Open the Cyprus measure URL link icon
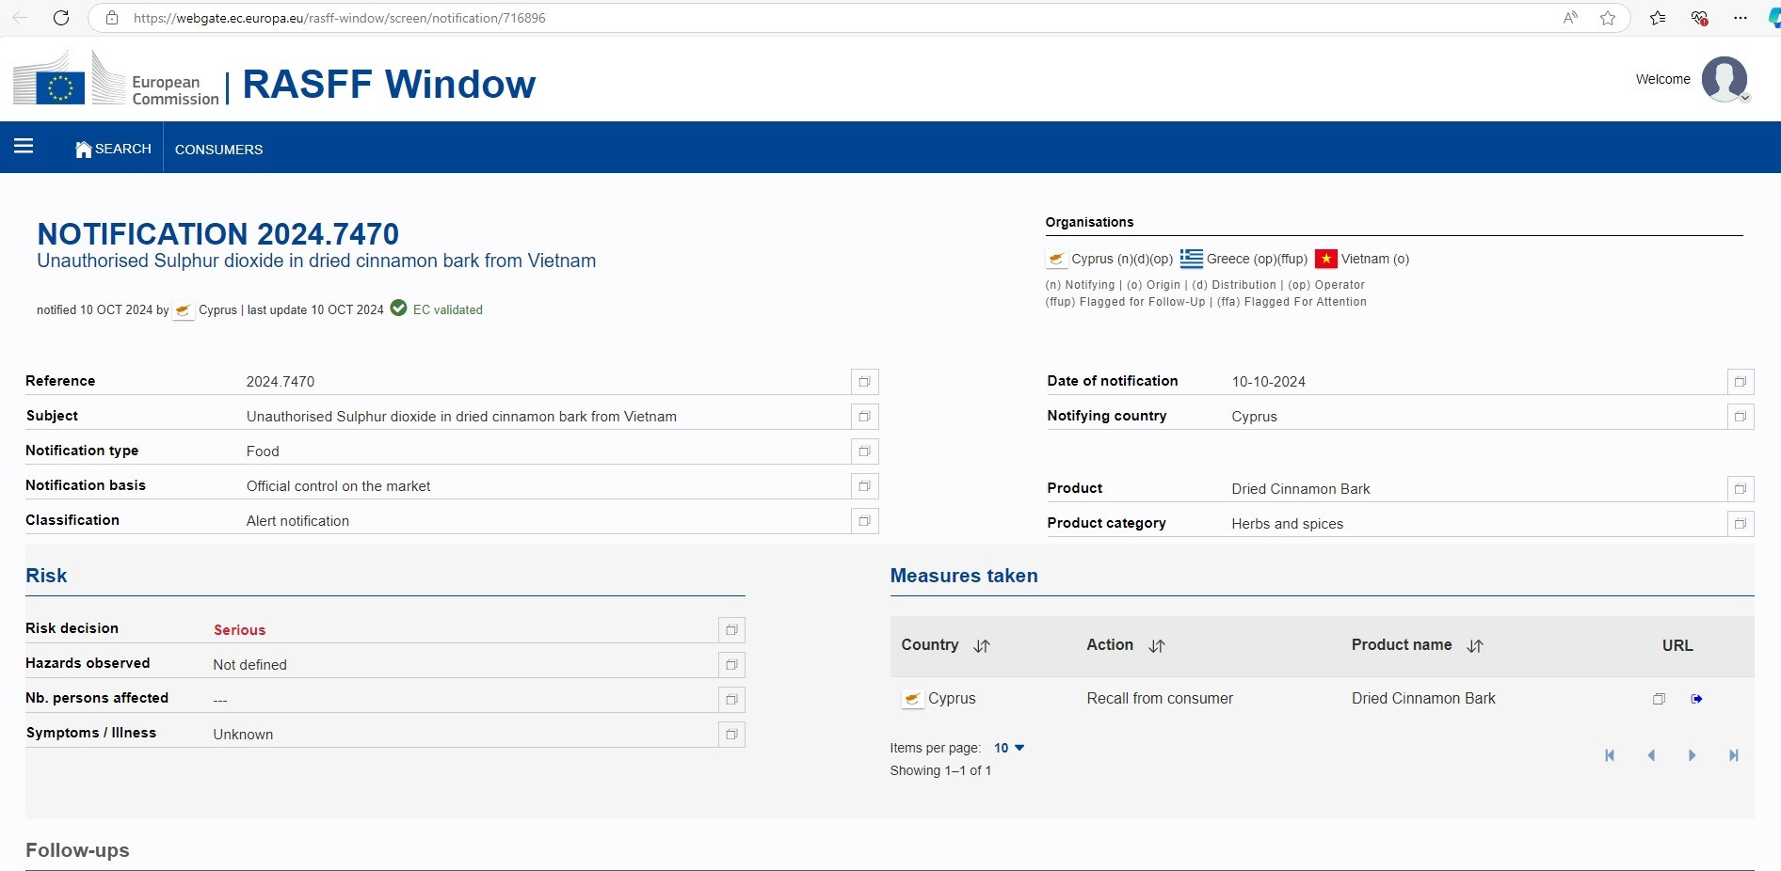This screenshot has height=871, width=1781. point(1696,699)
